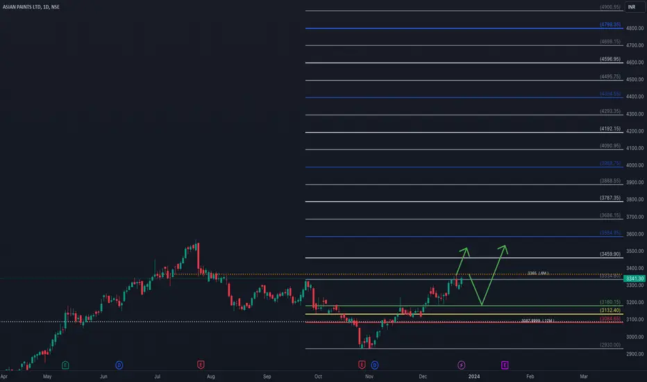
Task: Select the level label (4090.95)
Action: [x=610, y=146]
